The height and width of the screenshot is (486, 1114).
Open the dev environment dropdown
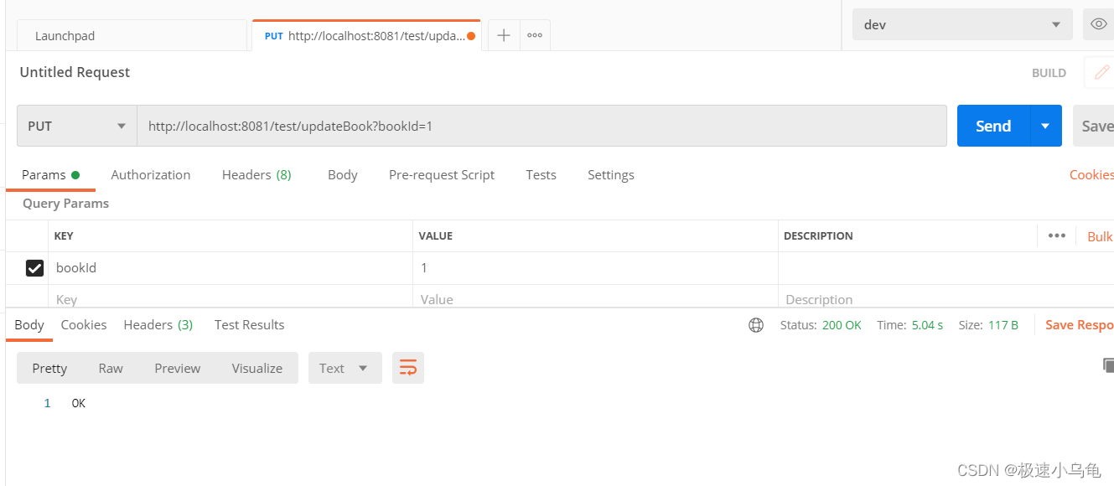tap(961, 24)
